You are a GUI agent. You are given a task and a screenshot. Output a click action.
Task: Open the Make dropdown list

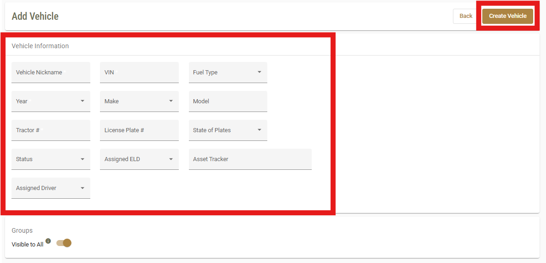tap(139, 101)
